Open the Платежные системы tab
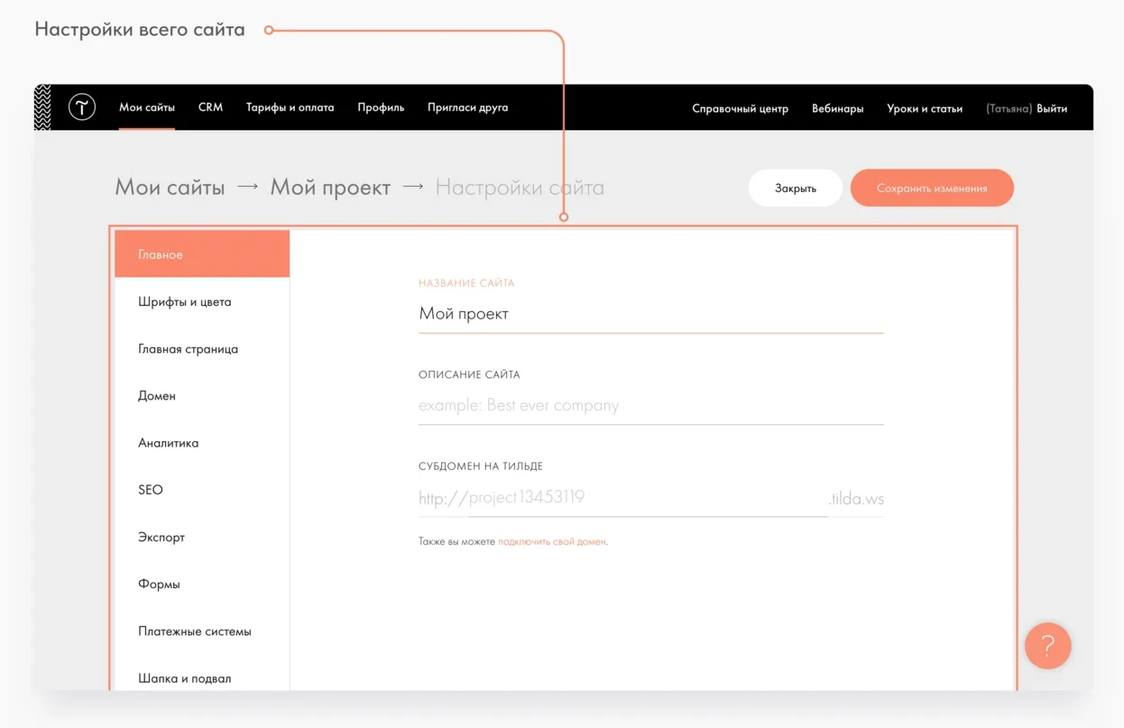 [195, 631]
